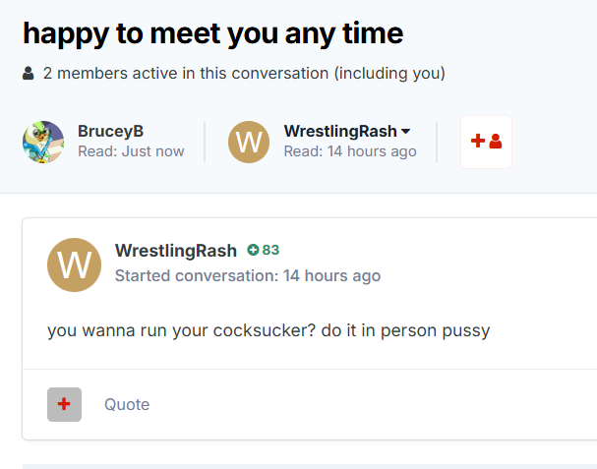Click the '2 members active' conversation text

tap(187, 74)
